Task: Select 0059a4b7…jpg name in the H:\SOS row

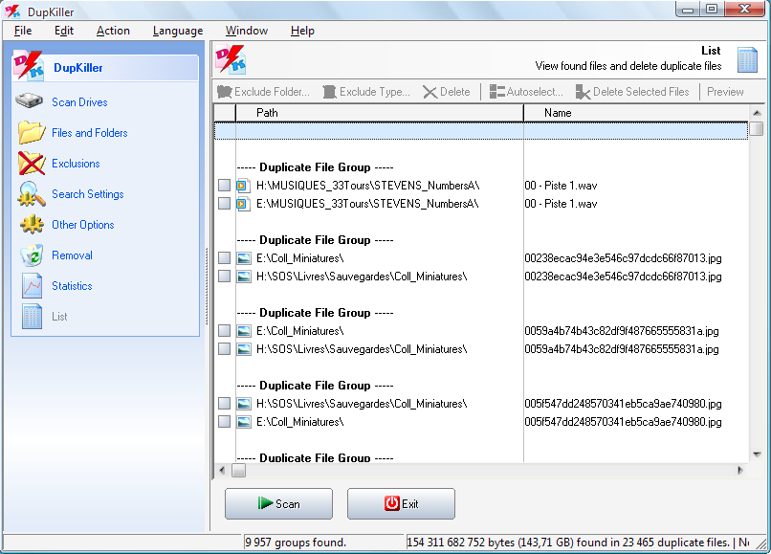Action: [x=622, y=349]
